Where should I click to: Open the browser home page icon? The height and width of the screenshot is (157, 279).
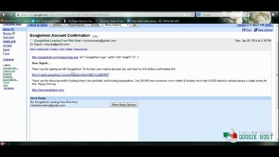[254, 15]
